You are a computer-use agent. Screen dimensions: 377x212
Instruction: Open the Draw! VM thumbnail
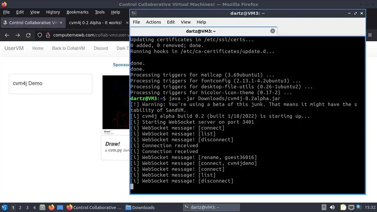116,105
